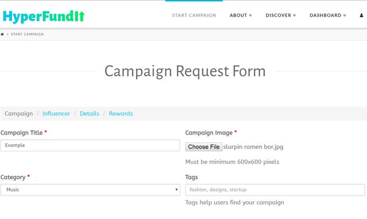
Task: Select the Campaign step tab
Action: point(19,114)
